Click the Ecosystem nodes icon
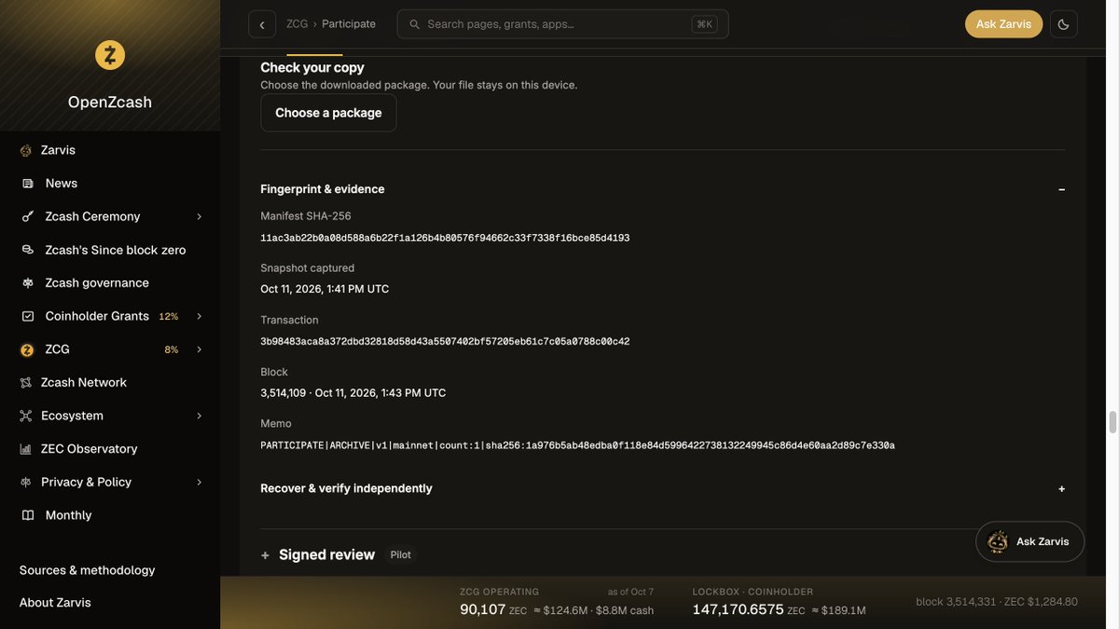Image resolution: width=1119 pixels, height=629 pixels. 26,416
